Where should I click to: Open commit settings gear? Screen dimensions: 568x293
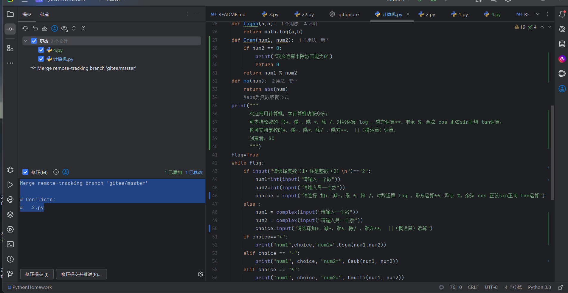tap(201, 274)
